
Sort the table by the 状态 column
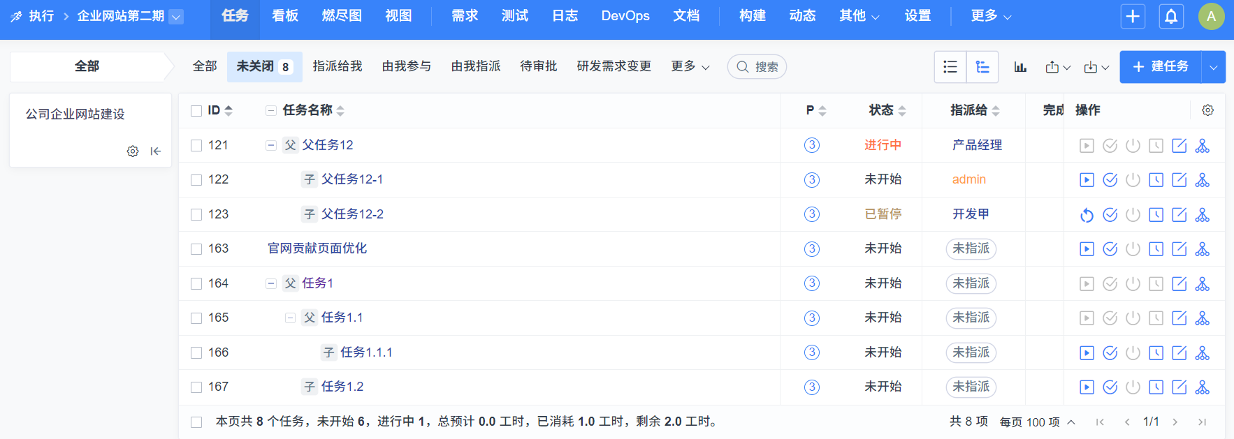[x=887, y=110]
